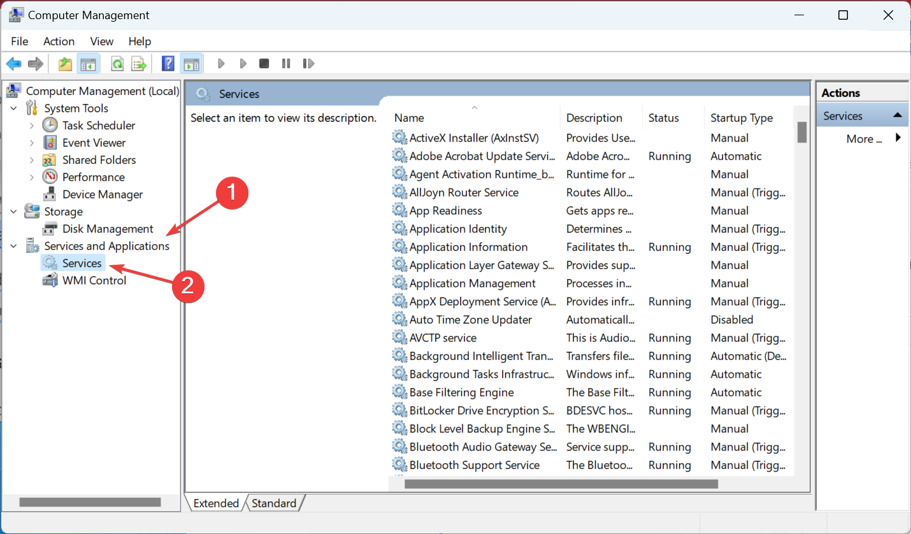Click the Forward arrow in toolbar
This screenshot has width=911, height=534.
36,64
